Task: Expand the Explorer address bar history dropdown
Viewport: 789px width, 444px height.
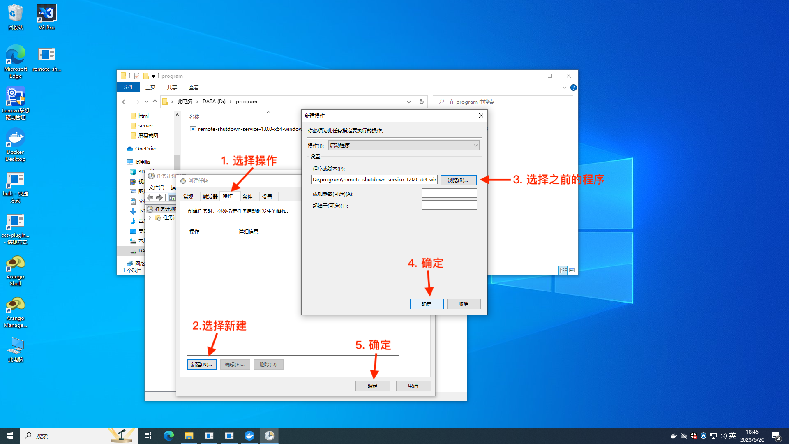Action: tap(408, 102)
